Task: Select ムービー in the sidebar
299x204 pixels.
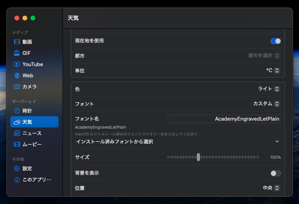Action: coord(32,144)
